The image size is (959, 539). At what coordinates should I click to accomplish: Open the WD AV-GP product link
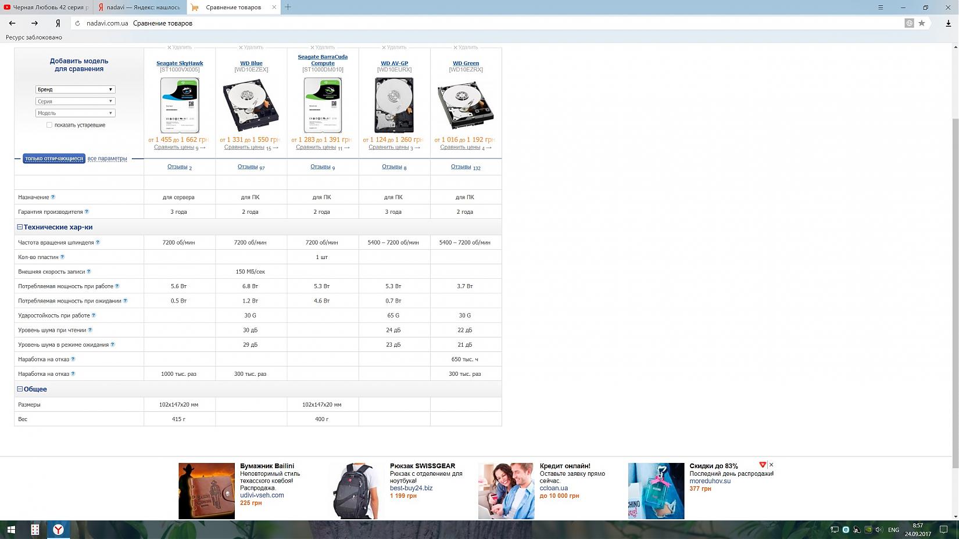(x=394, y=63)
